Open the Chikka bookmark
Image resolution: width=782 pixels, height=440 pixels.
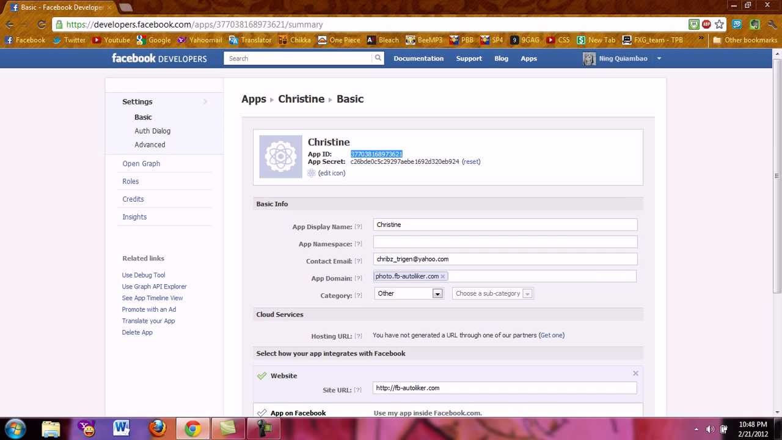point(295,40)
